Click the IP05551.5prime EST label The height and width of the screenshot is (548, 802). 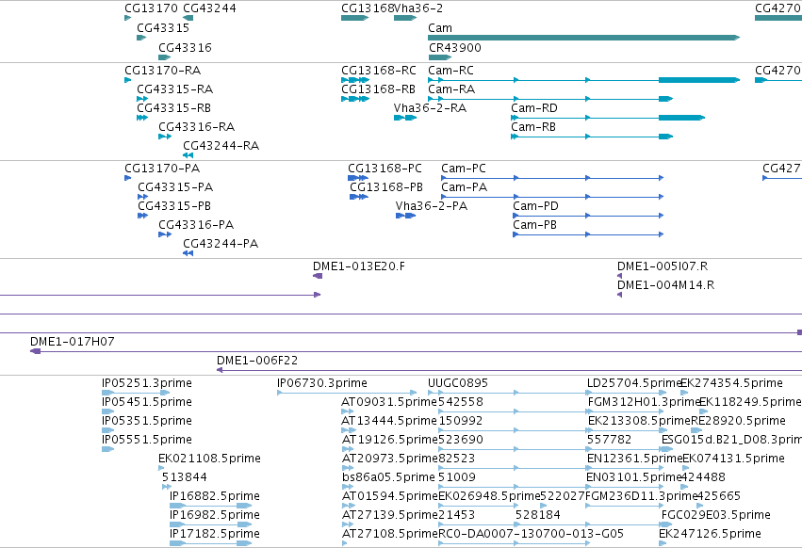tap(147, 440)
